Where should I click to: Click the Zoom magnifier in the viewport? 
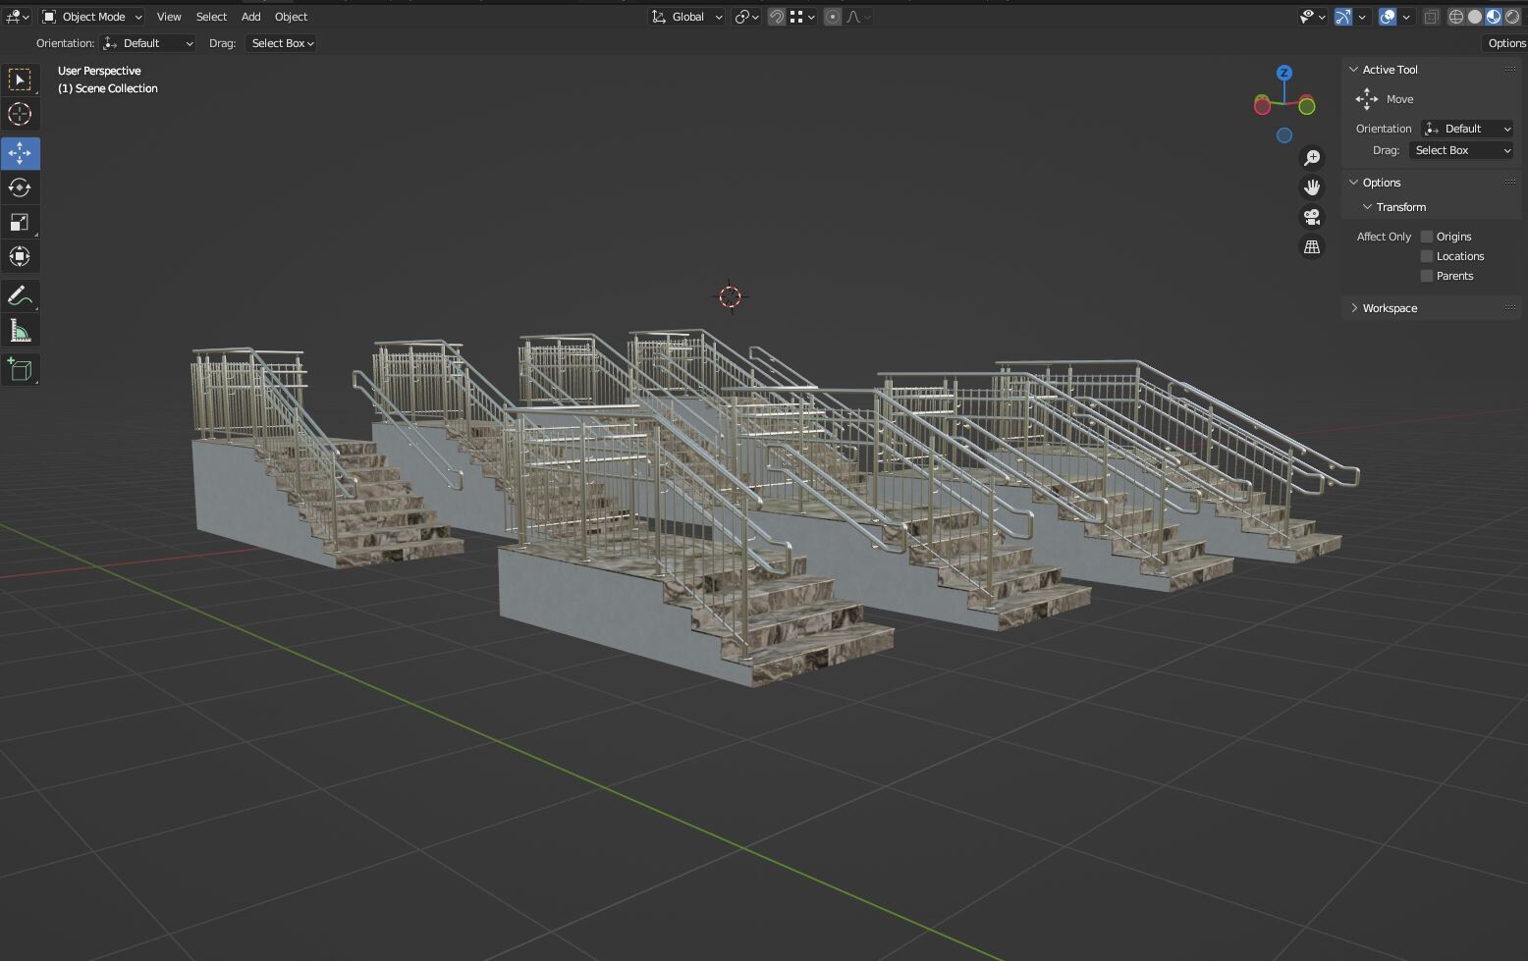pos(1313,157)
